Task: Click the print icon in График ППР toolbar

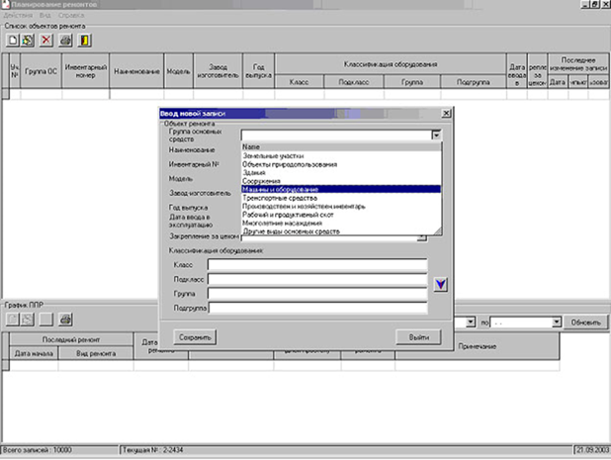Action: click(x=65, y=320)
